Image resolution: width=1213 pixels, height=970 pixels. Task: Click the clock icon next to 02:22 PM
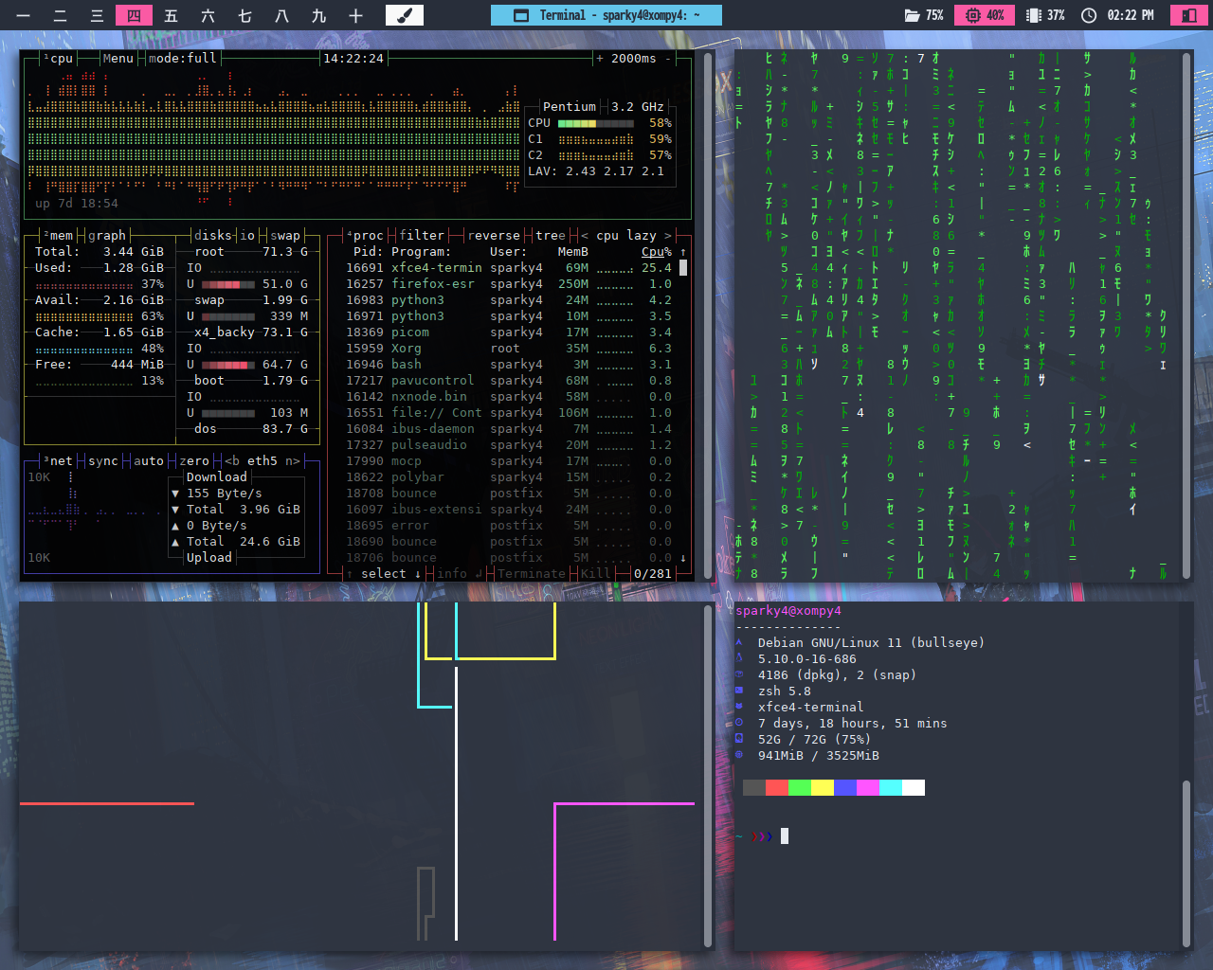(1089, 15)
